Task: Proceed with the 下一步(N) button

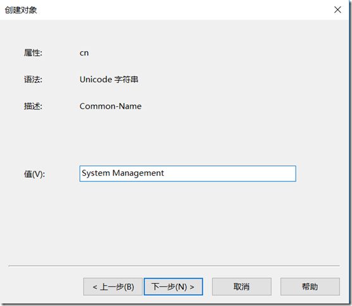Action: pos(173,286)
